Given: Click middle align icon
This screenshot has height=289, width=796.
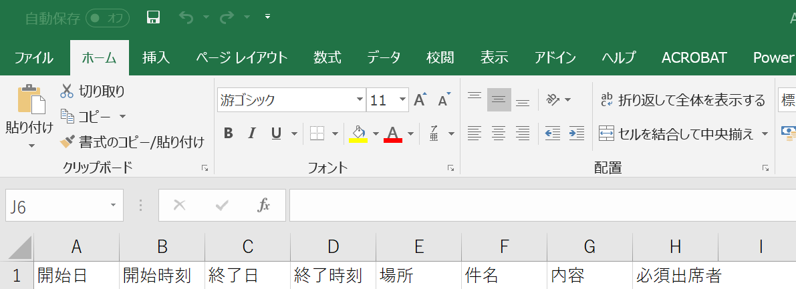Looking at the screenshot, I should pyautogui.click(x=499, y=100).
